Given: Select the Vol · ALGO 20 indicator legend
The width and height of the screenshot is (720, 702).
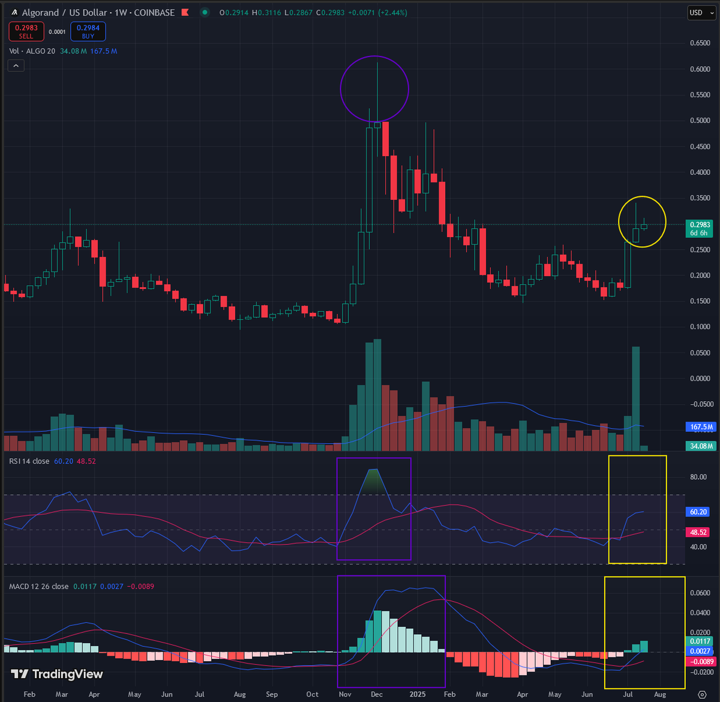Looking at the screenshot, I should (x=32, y=51).
